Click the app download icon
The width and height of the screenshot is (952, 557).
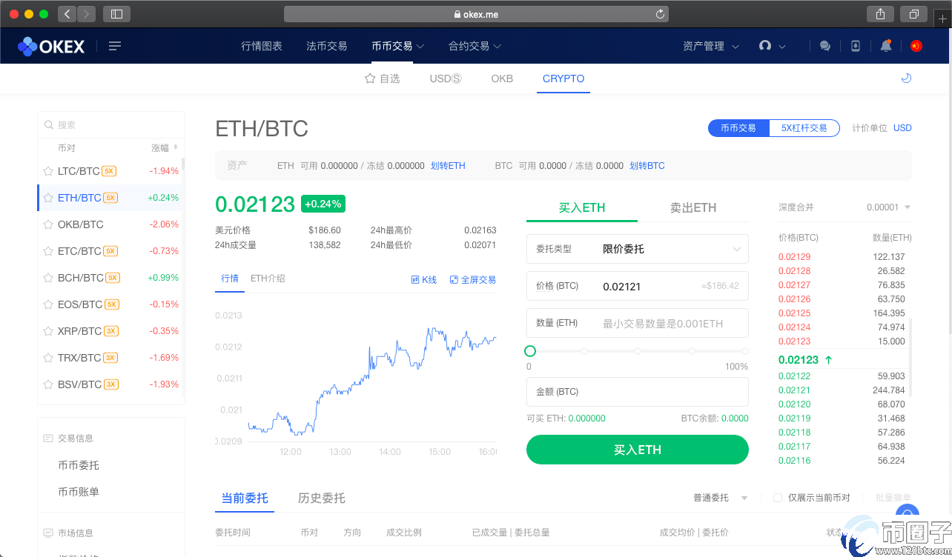tap(856, 46)
